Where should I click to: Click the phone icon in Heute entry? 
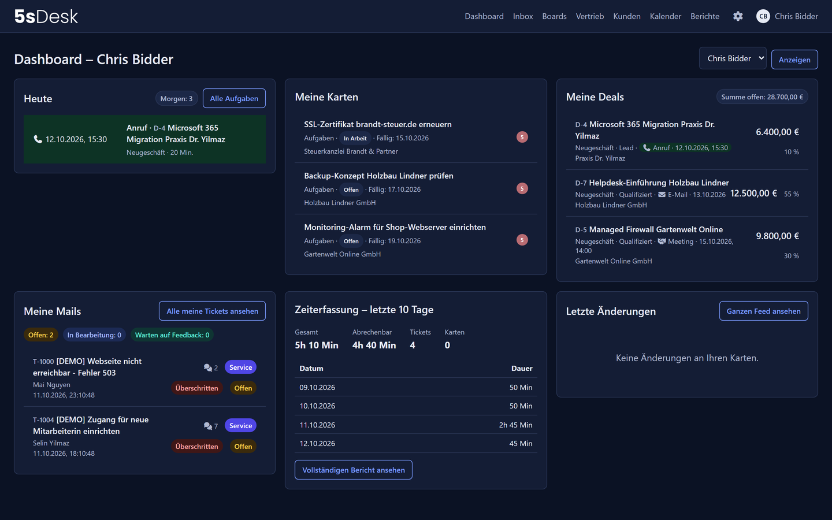[38, 139]
